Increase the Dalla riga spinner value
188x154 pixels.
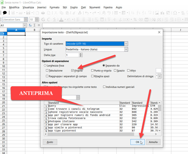click(x=81, y=54)
